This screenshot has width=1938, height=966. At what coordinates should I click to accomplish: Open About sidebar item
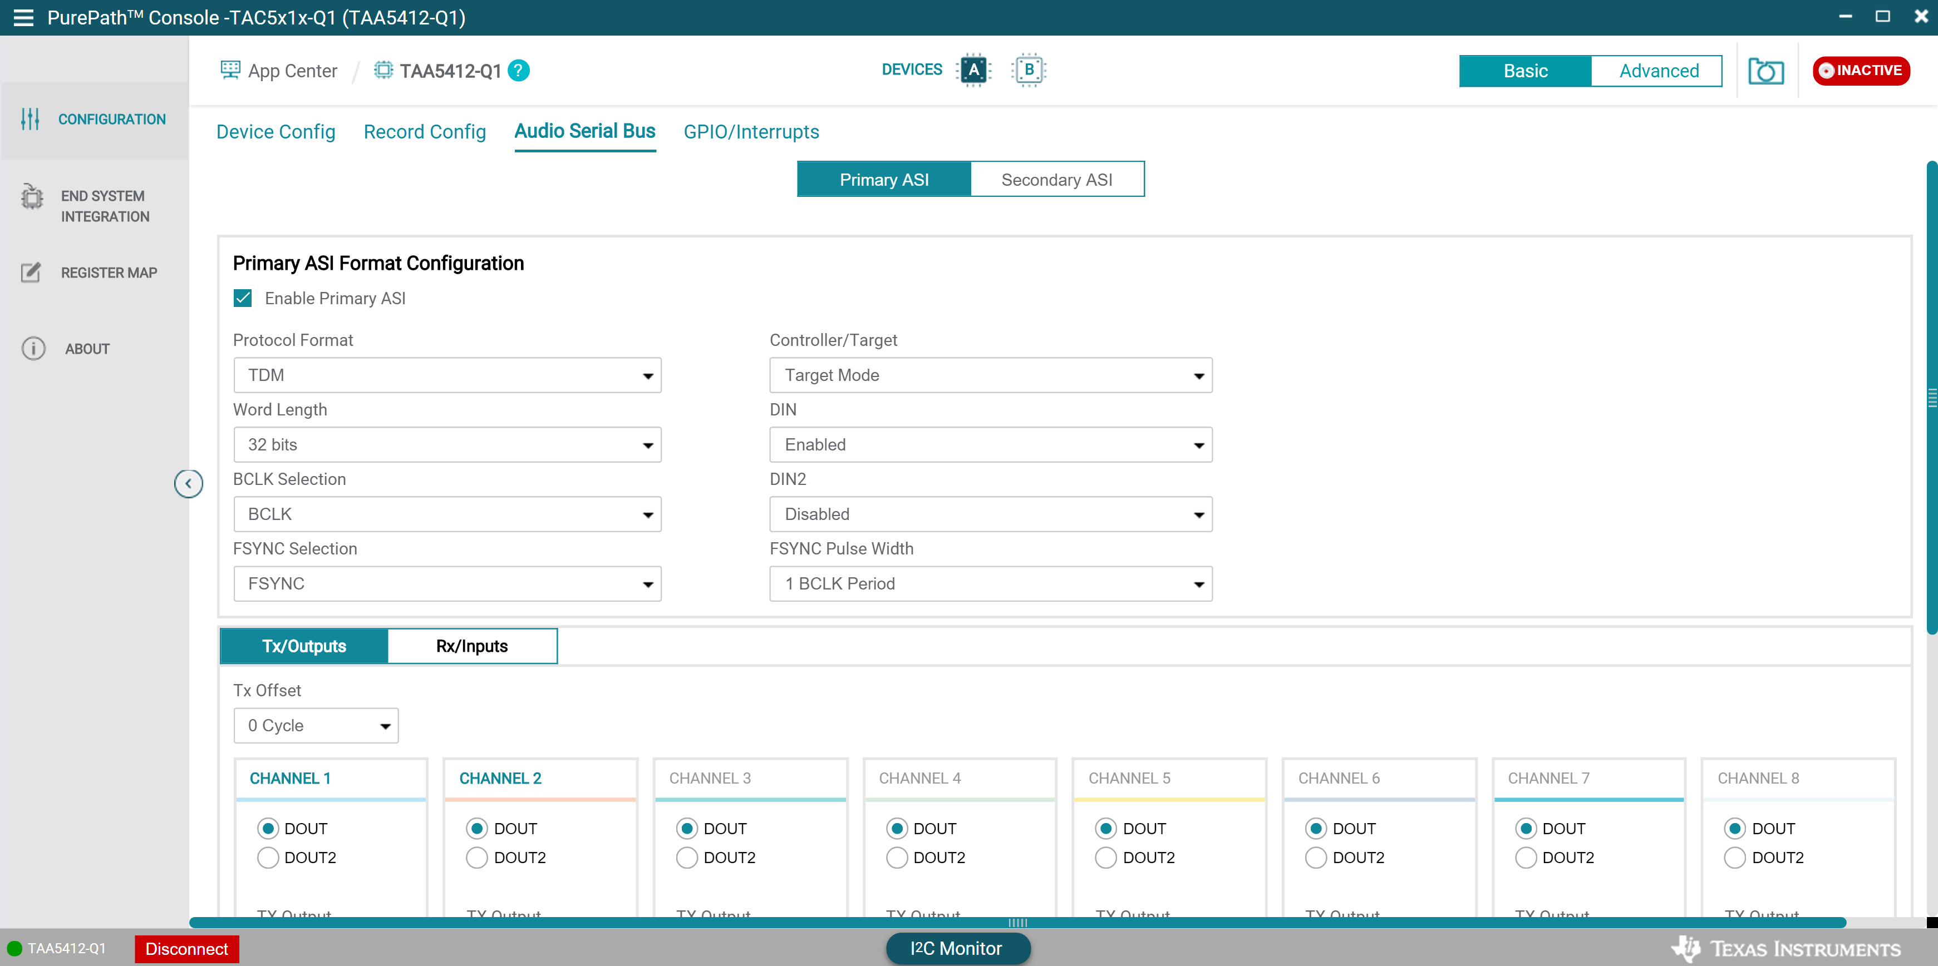pyautogui.click(x=87, y=349)
